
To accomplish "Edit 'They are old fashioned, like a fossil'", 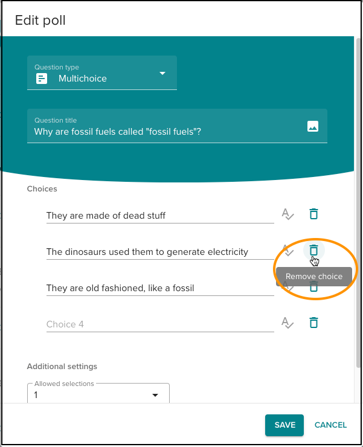I will [x=160, y=288].
